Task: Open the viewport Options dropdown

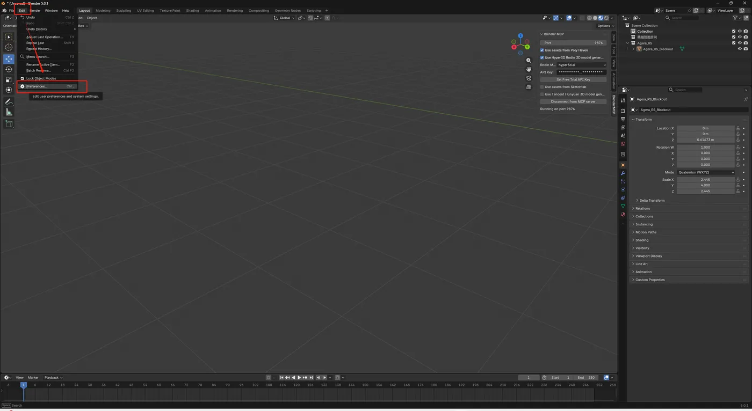Action: (x=605, y=26)
